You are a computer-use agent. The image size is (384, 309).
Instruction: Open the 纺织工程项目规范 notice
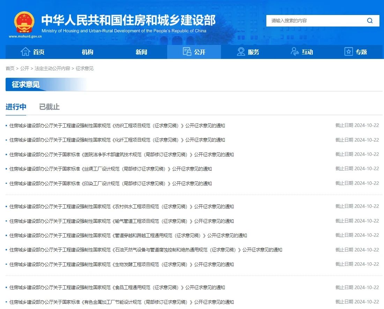point(117,126)
